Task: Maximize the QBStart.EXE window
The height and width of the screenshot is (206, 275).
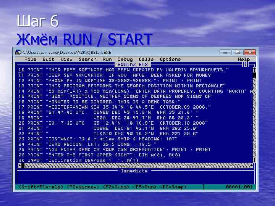Action: pyautogui.click(x=238, y=52)
